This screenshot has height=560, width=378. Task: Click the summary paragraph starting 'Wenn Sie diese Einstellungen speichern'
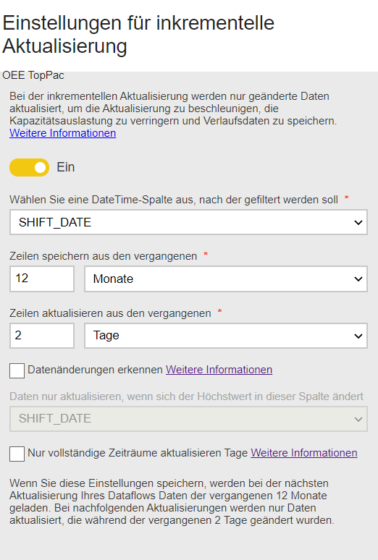(x=172, y=502)
